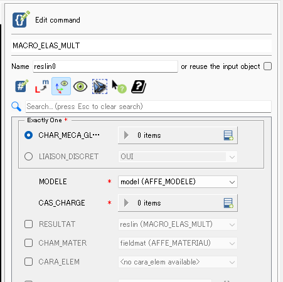283x282 pixels.
Task: Click the Search text field
Action: tap(148, 107)
